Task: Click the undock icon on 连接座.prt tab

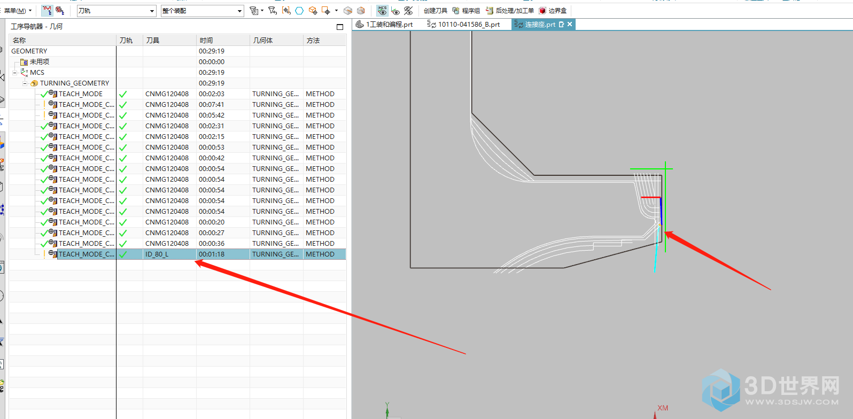Action: pos(561,25)
